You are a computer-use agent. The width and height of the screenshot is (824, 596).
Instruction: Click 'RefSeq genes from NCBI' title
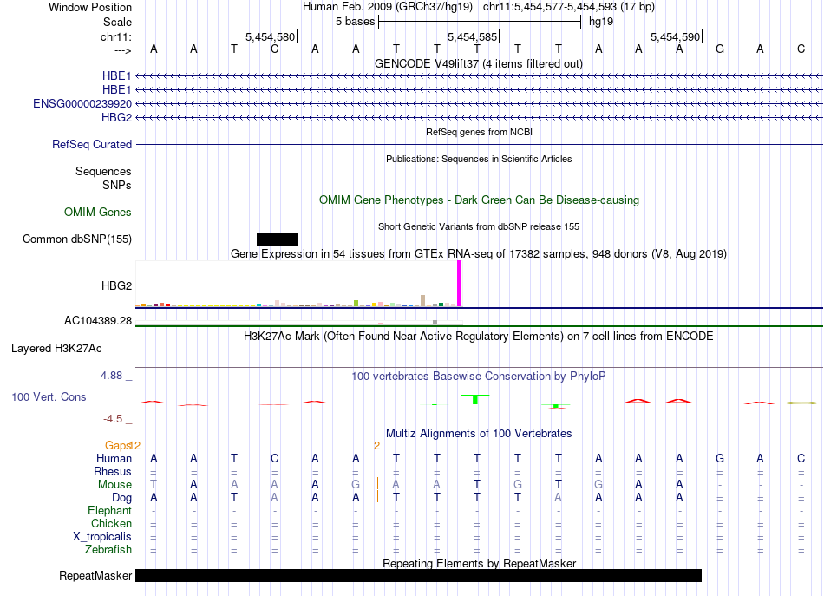pos(479,132)
